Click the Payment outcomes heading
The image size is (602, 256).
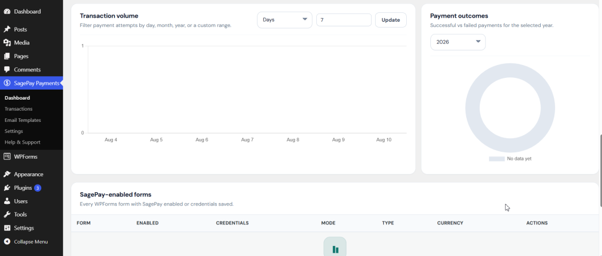(459, 16)
